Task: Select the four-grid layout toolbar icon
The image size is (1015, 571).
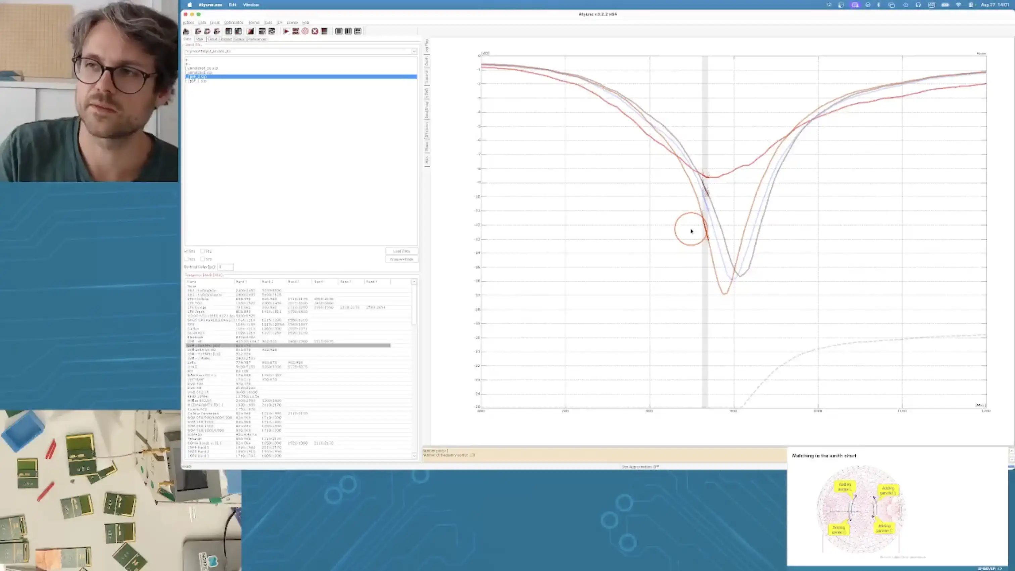Action: (x=358, y=31)
